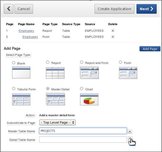The height and width of the screenshot is (152, 162).
Task: Click the Cancel button
Action: coord(24,9)
